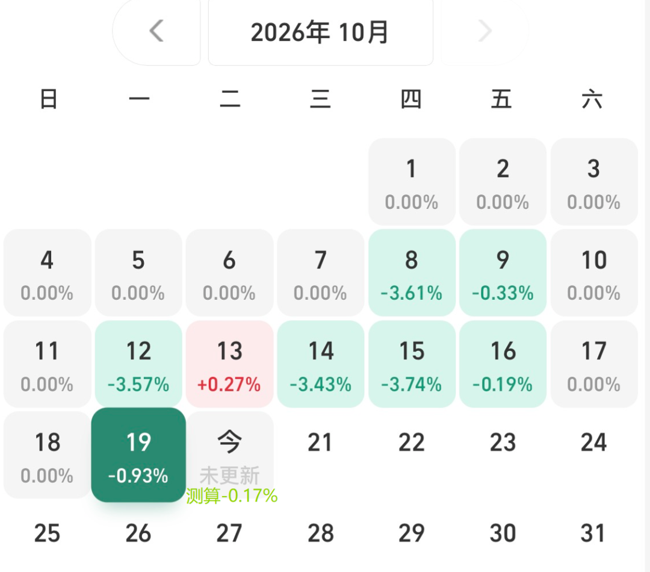
Task: Click the 五 weekday header
Action: point(501,99)
